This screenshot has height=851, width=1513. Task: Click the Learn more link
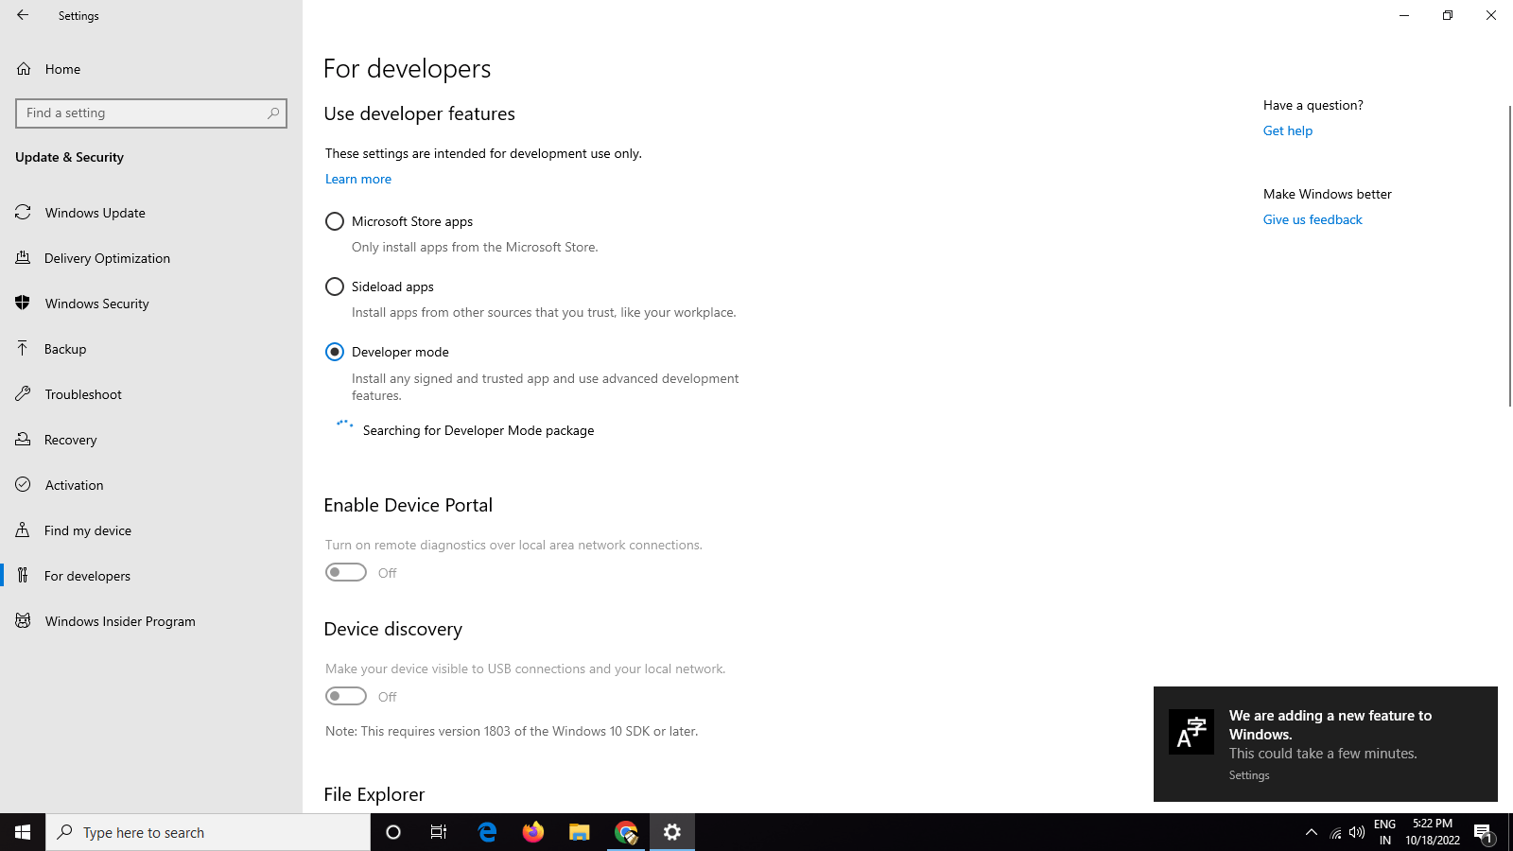click(x=358, y=179)
